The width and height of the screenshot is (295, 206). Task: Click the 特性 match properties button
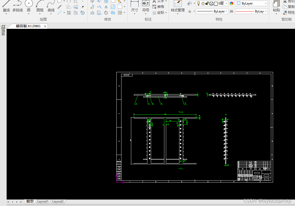click(289, 13)
